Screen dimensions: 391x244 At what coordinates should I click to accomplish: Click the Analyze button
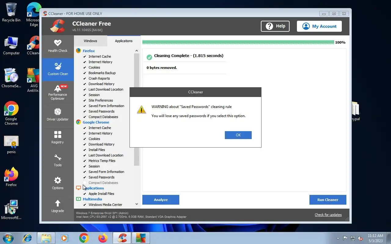click(161, 200)
